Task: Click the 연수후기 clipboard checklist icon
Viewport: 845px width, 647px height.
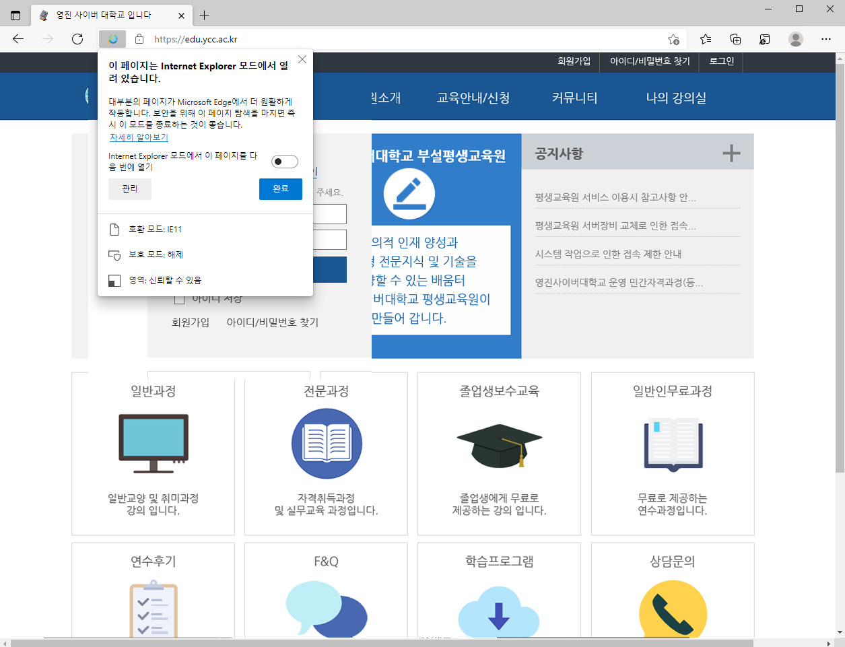Action: click(x=154, y=609)
